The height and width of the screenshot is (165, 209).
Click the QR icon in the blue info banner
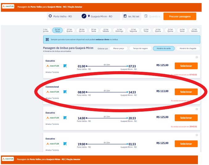47,40
